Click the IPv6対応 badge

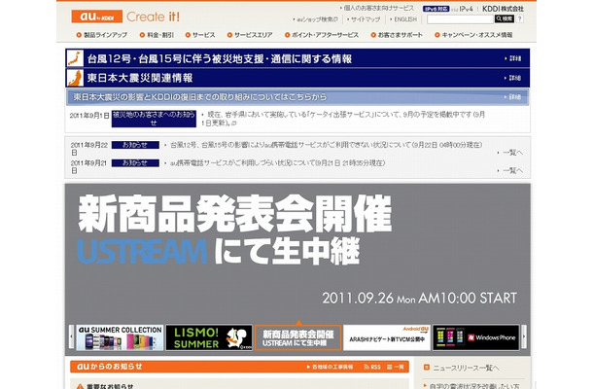436,9
